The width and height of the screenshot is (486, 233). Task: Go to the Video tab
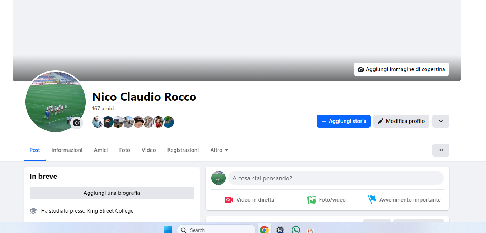pos(149,150)
